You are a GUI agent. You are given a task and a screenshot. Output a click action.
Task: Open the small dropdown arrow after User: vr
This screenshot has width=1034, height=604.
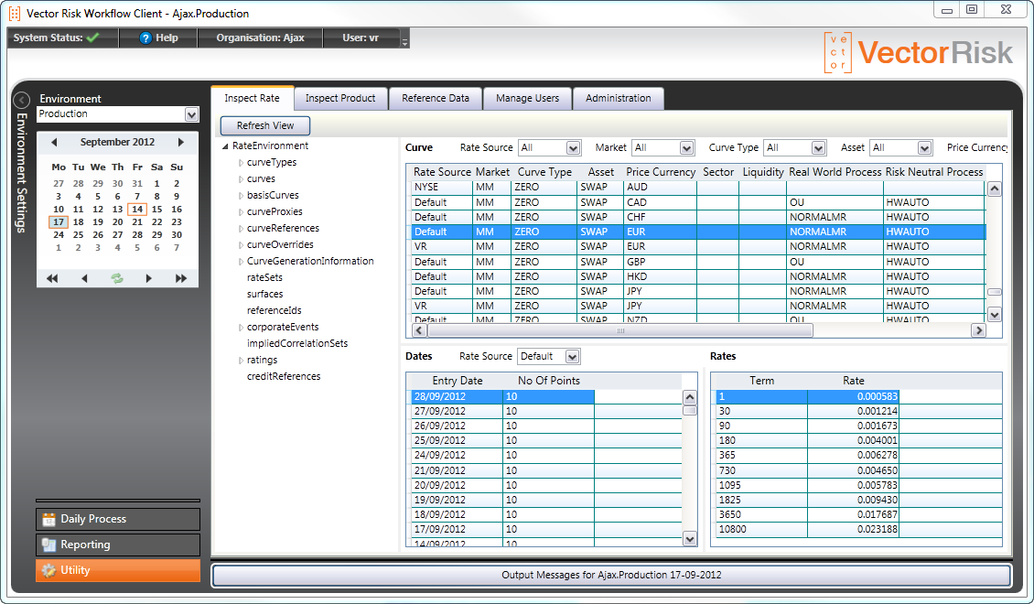(x=404, y=41)
